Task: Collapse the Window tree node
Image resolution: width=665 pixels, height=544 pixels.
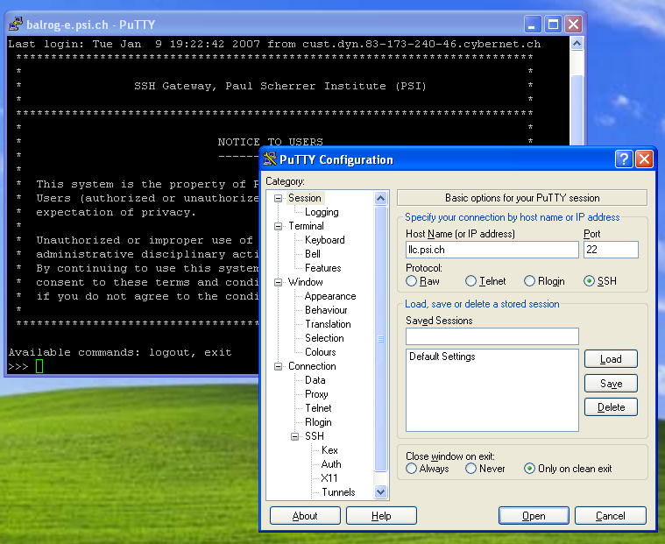Action: (279, 282)
